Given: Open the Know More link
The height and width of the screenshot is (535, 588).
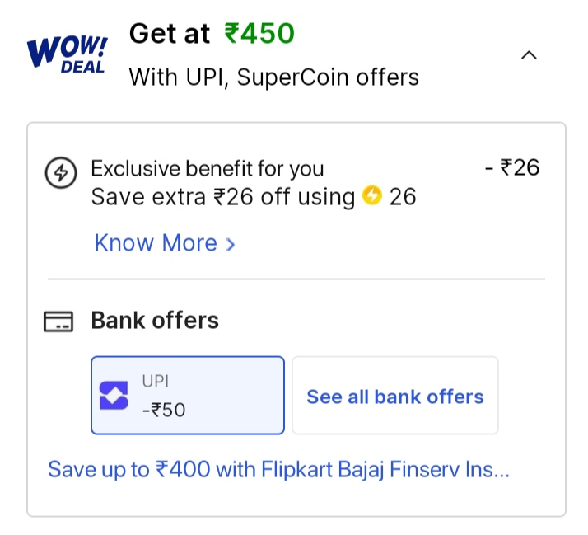Looking at the screenshot, I should tap(156, 243).
